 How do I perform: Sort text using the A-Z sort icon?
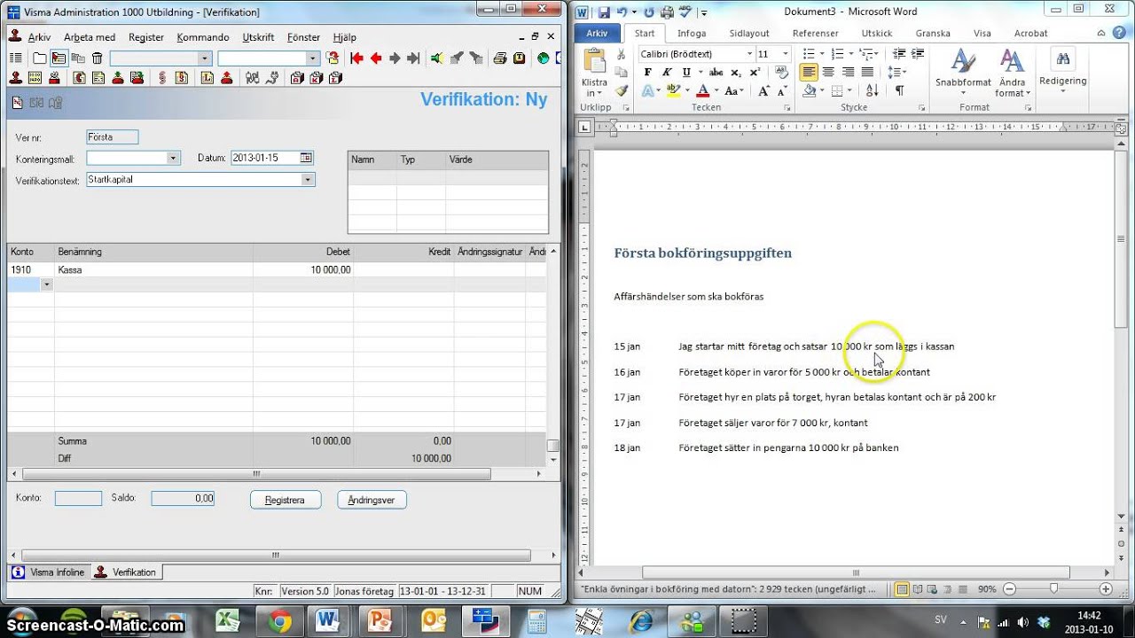[x=872, y=90]
